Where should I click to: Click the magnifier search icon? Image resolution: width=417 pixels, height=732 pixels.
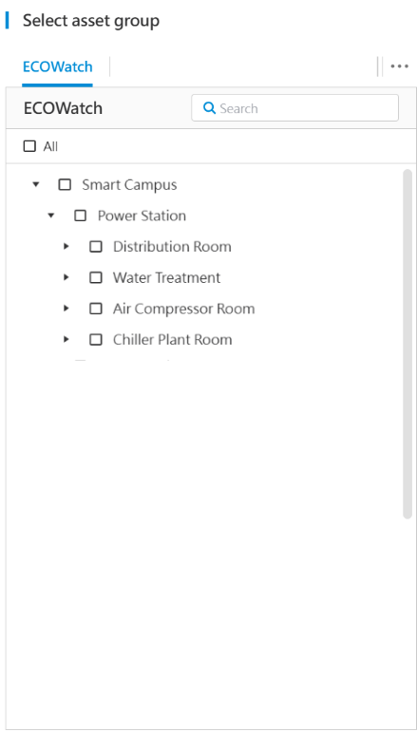pos(209,108)
